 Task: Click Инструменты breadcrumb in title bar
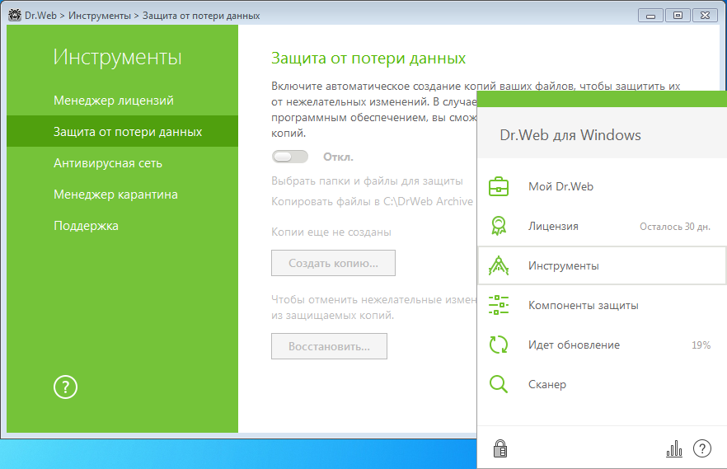[x=100, y=16]
